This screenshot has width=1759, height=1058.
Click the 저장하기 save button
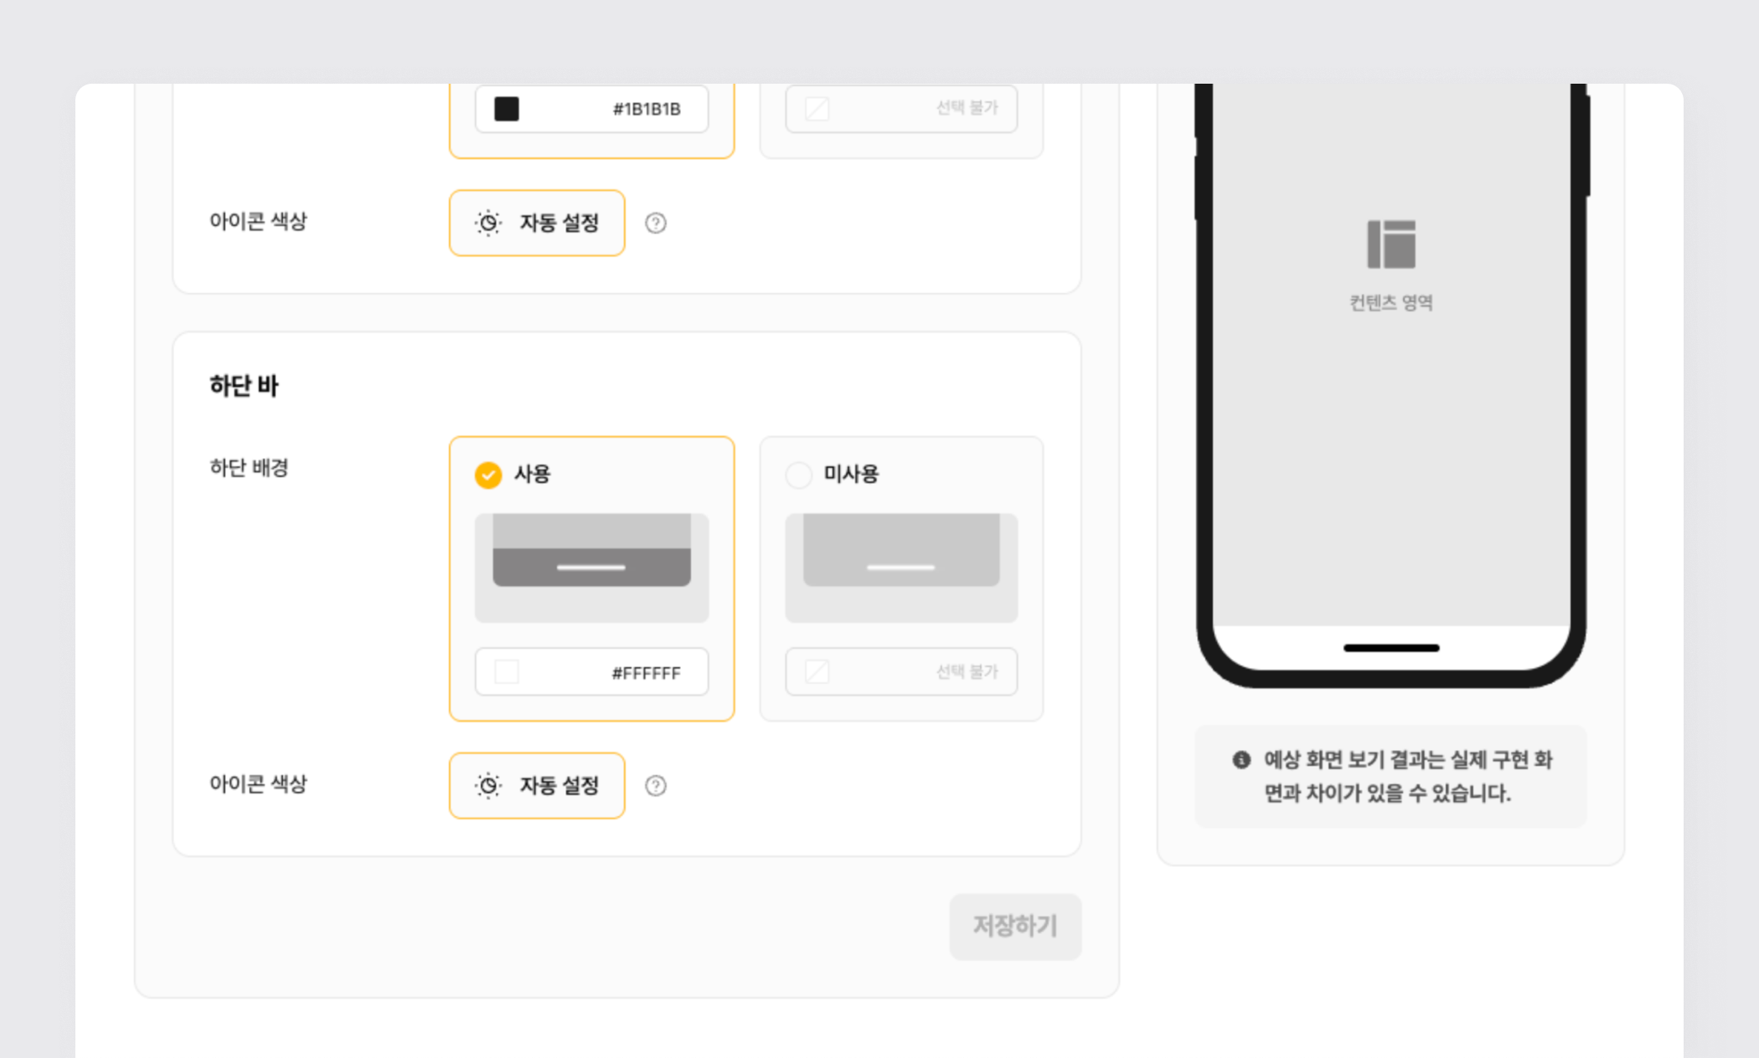(x=1015, y=926)
